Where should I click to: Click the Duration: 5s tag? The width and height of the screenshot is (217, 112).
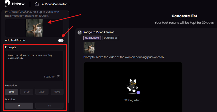[111, 38]
